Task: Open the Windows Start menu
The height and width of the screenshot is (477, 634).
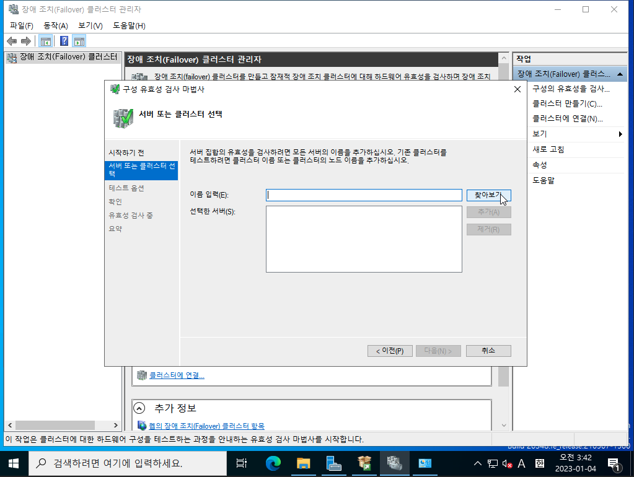Action: click(14, 463)
